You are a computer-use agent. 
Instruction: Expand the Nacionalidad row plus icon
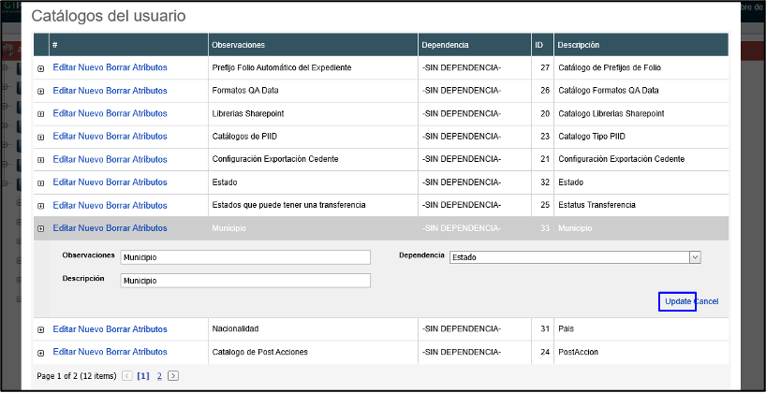point(40,329)
